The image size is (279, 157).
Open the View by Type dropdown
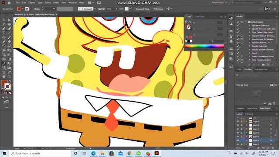click(x=243, y=85)
